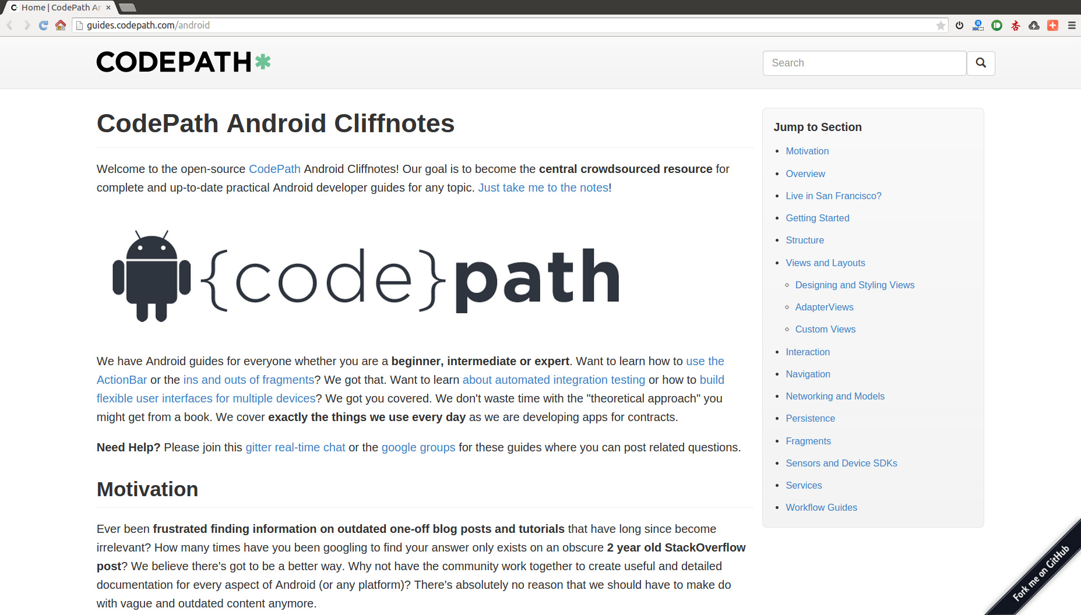Jump to Motivation section
Viewport: 1081px width, 615px height.
click(x=807, y=151)
